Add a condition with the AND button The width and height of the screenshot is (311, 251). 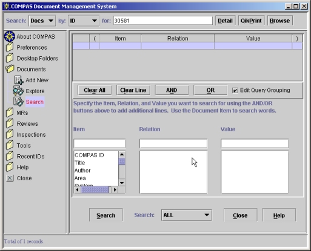pos(172,90)
